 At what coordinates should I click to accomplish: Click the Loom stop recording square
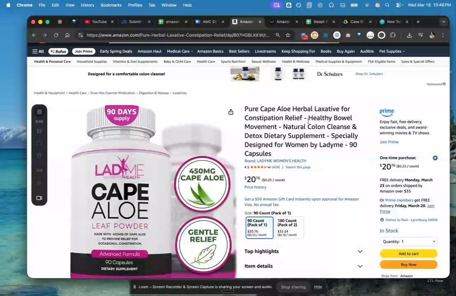pos(39,112)
